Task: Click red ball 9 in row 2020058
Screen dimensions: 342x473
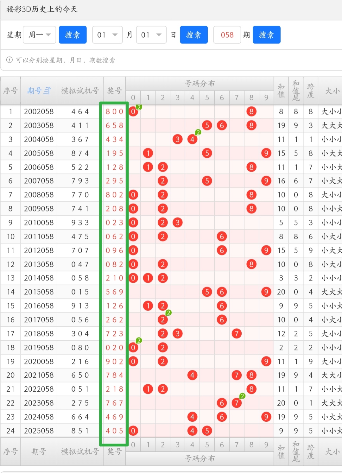Action: click(x=266, y=361)
